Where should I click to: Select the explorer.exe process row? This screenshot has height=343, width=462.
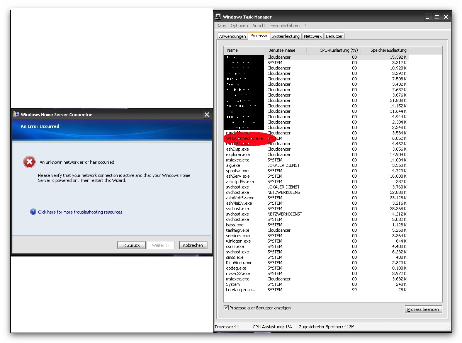click(x=316, y=155)
